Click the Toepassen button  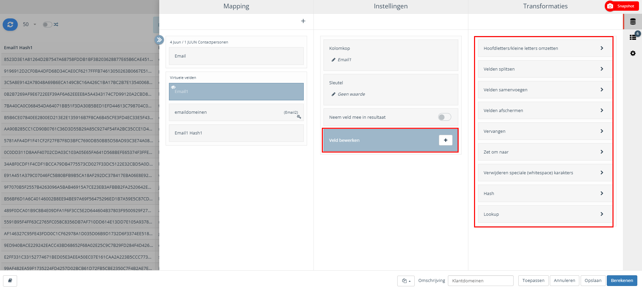pos(533,281)
